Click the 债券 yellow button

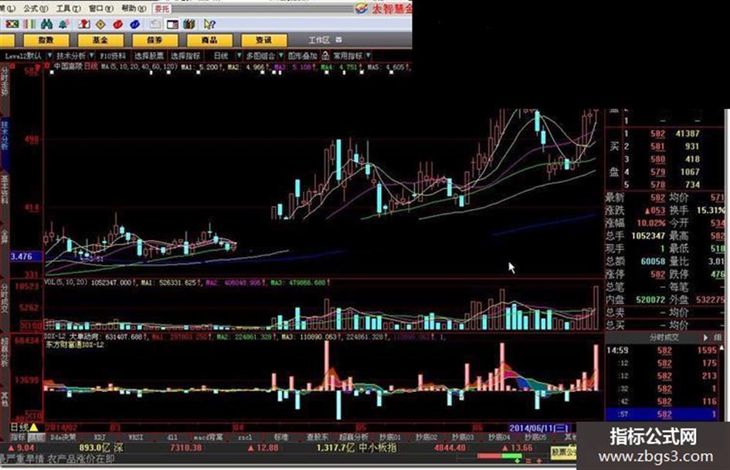(x=154, y=40)
